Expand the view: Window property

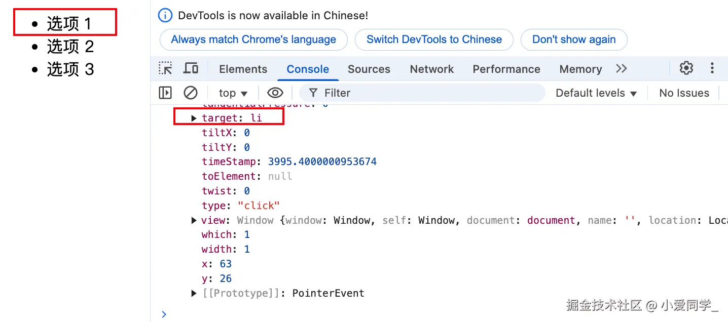(x=194, y=220)
